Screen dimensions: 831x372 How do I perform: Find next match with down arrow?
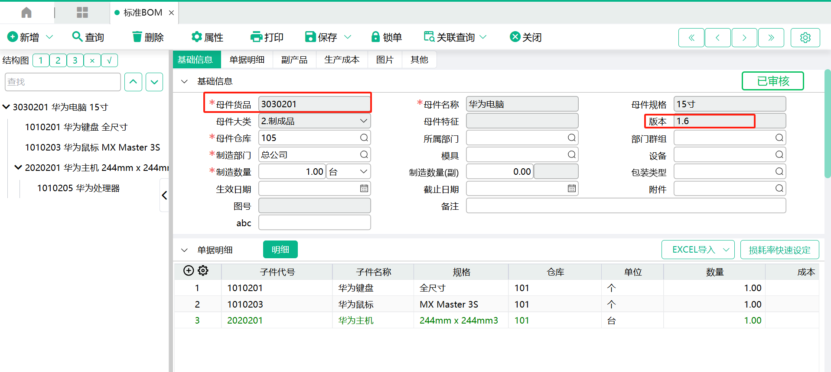click(154, 82)
